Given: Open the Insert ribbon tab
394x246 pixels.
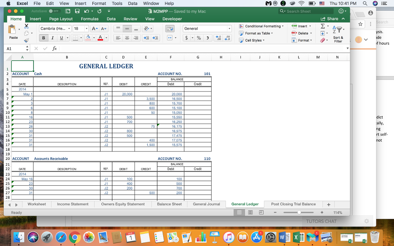Looking at the screenshot, I should (35, 19).
